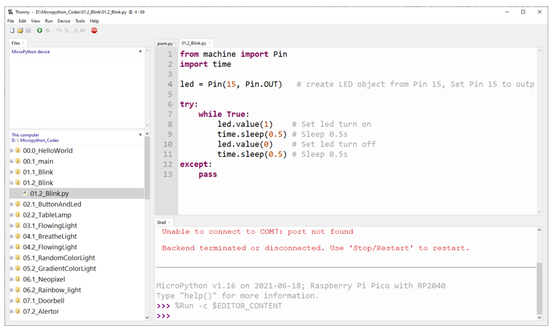Click the Shell scrollbar thumb
Screen dimensions: 554x331
point(539,288)
